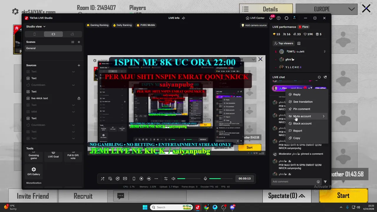Click the clip capture film icon

125,179
